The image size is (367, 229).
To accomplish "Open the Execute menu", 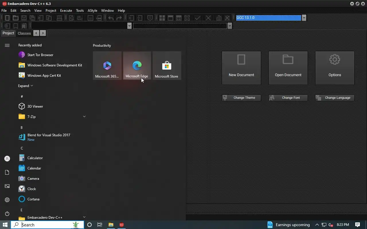I will pyautogui.click(x=66, y=11).
